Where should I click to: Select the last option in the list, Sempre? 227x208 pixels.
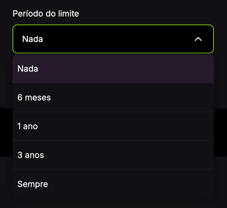pos(113,184)
